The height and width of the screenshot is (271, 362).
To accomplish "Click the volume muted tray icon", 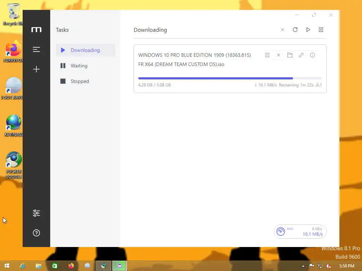I will point(329,266).
